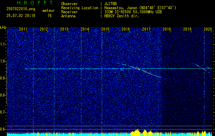This screenshot has width=215, height=136.
Task: Click the 1.1 kHz axis label
Action: coord(3,44)
